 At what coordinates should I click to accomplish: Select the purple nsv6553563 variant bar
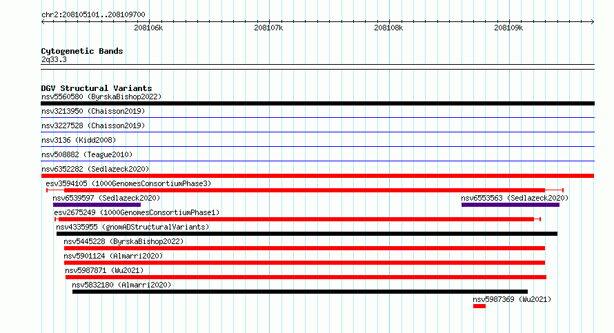511,205
